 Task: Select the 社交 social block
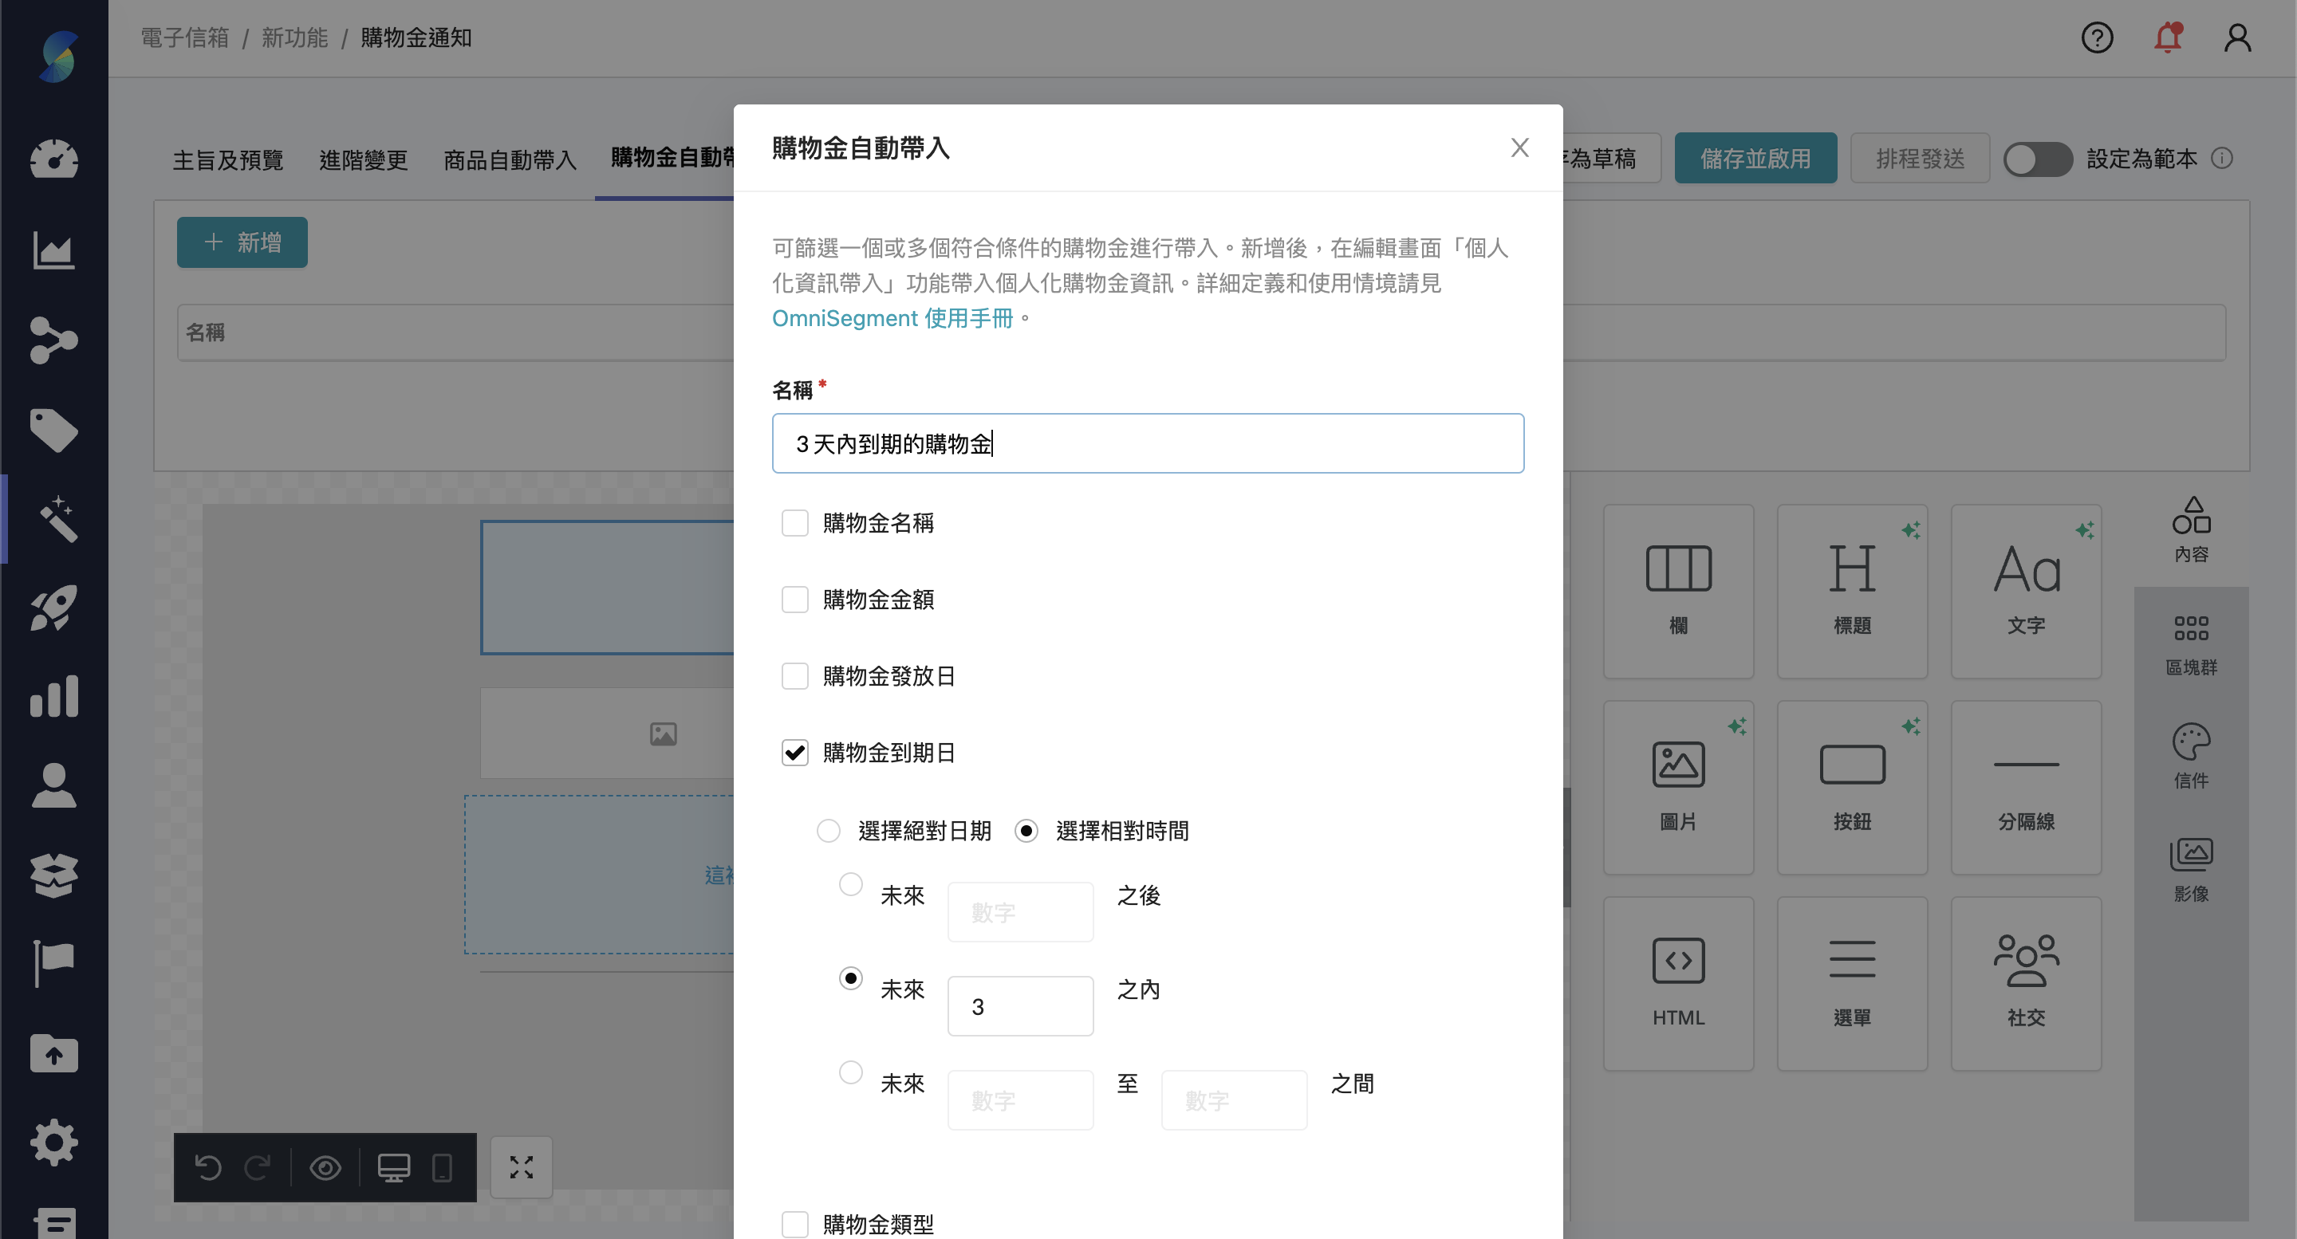click(2026, 981)
